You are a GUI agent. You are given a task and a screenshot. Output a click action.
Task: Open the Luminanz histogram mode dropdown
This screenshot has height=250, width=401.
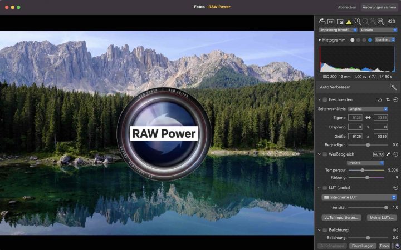[x=385, y=40]
